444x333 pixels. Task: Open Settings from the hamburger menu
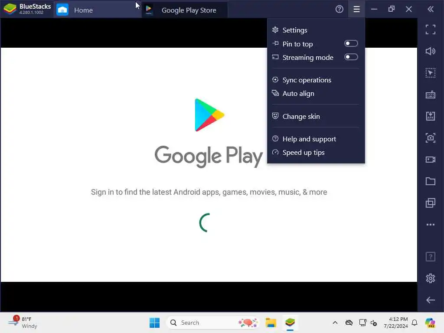(316, 30)
